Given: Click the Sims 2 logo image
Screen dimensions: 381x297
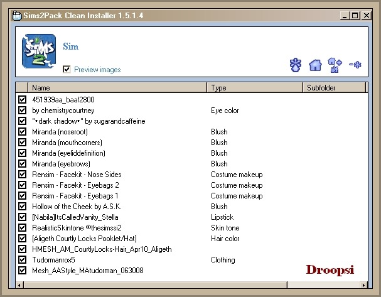Looking at the screenshot, I should coord(39,51).
